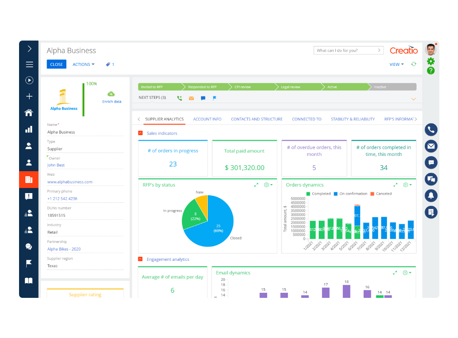Switch to the ACCOUNT INFO tab
Screen dimensions: 458x338
point(207,119)
